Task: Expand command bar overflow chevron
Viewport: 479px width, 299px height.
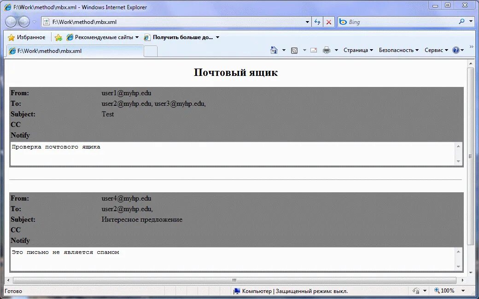Action: pyautogui.click(x=471, y=46)
